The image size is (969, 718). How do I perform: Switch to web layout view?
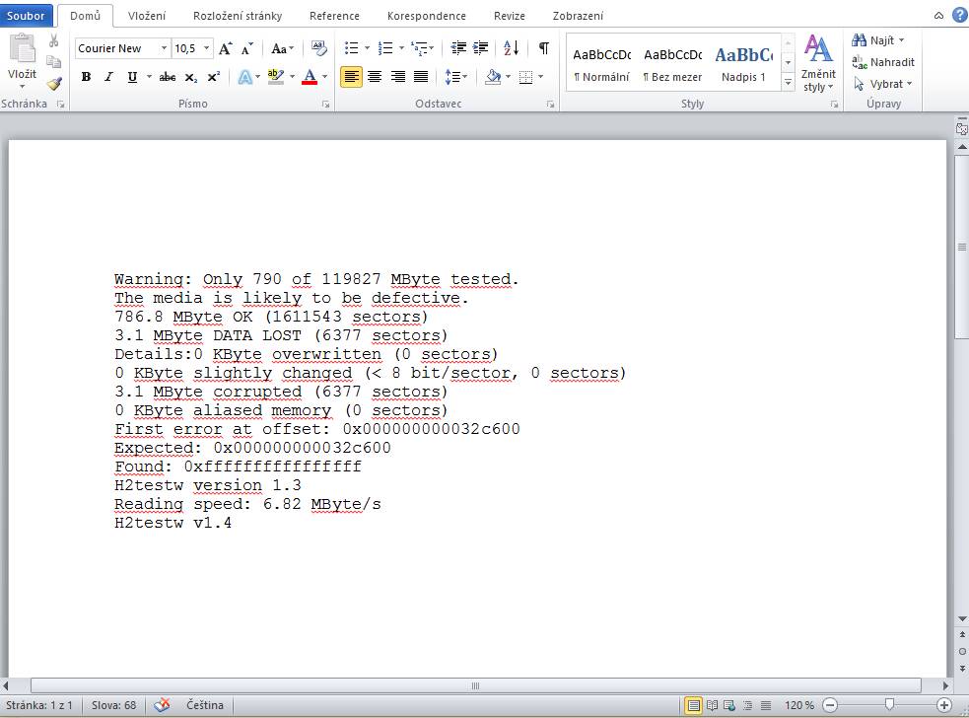point(729,705)
